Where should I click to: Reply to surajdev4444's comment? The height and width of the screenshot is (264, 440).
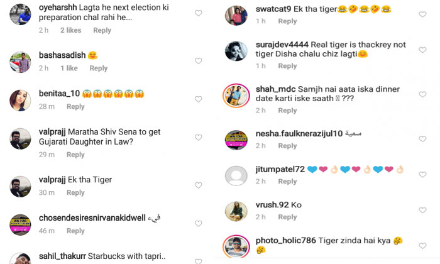tap(287, 66)
